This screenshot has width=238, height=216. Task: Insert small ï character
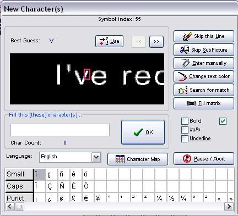(40, 174)
